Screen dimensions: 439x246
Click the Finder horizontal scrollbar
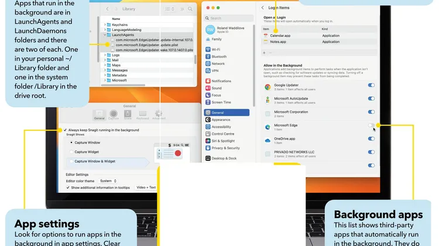tap(123, 85)
